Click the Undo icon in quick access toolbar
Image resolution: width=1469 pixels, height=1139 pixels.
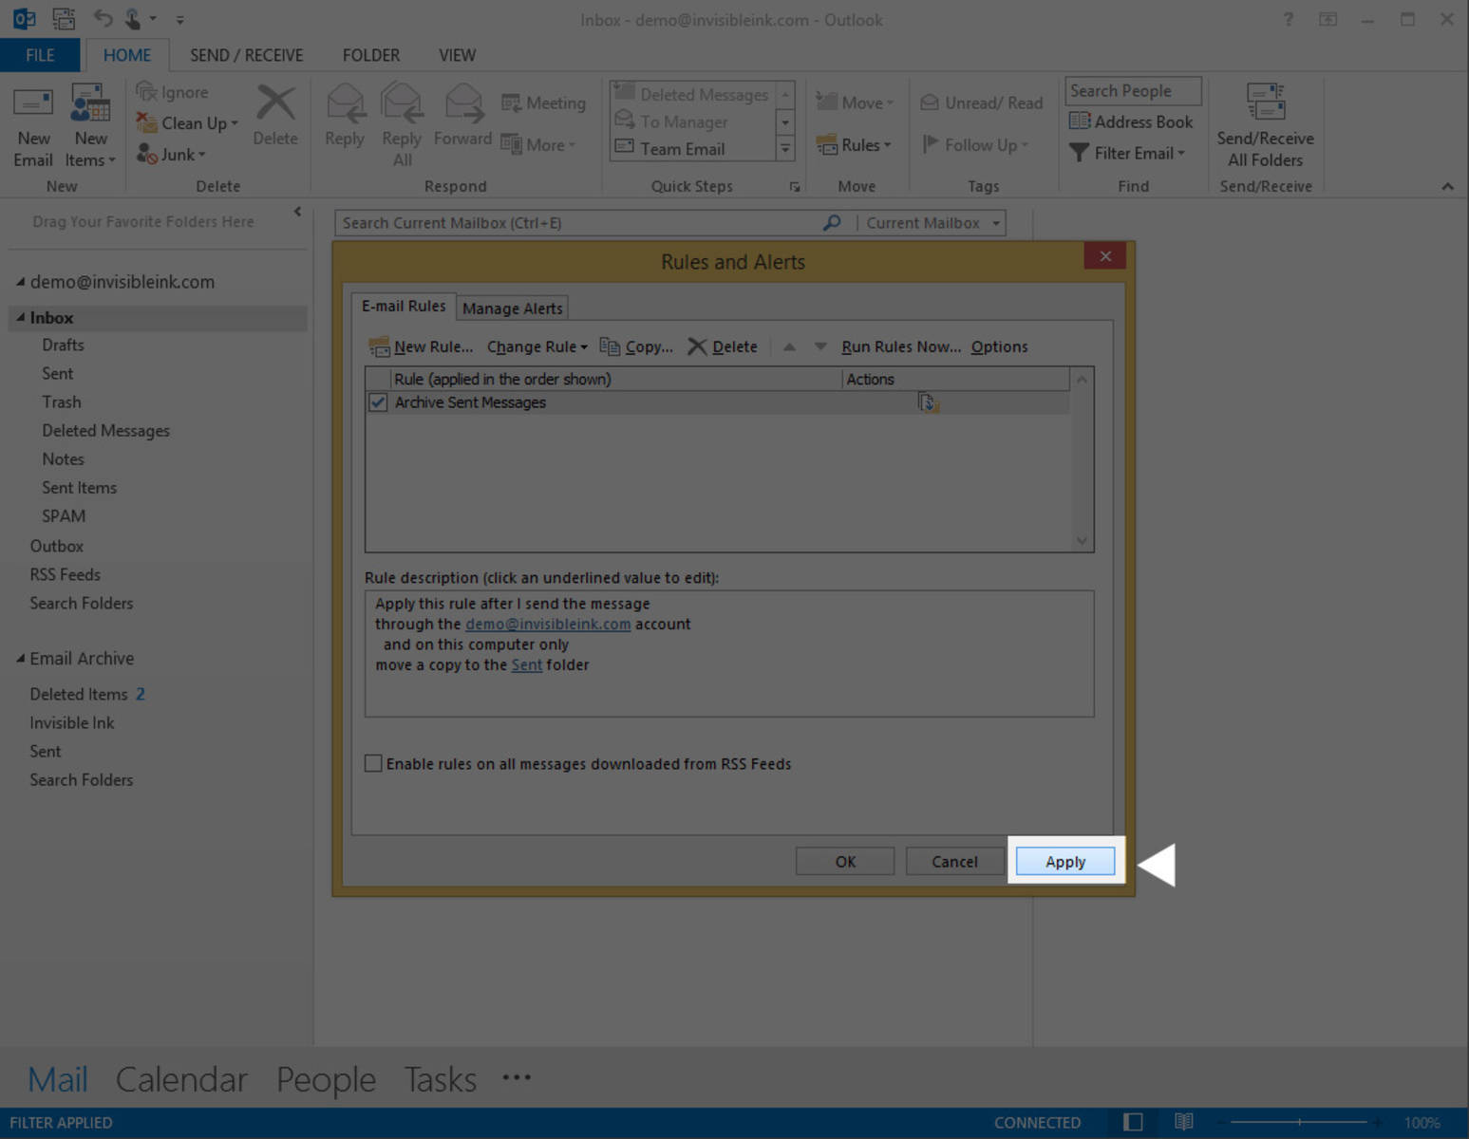[x=103, y=18]
